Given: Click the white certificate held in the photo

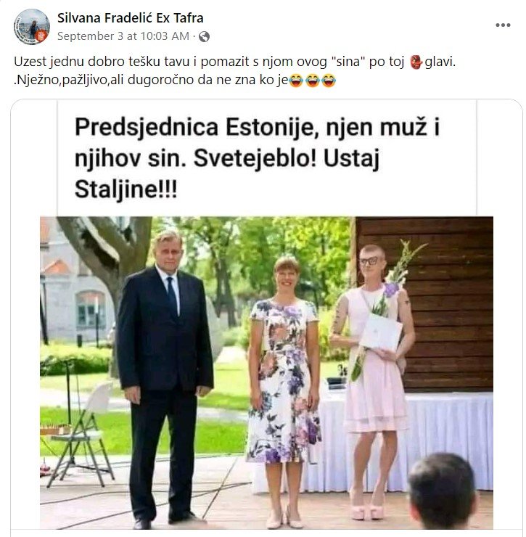Looking at the screenshot, I should tap(381, 332).
